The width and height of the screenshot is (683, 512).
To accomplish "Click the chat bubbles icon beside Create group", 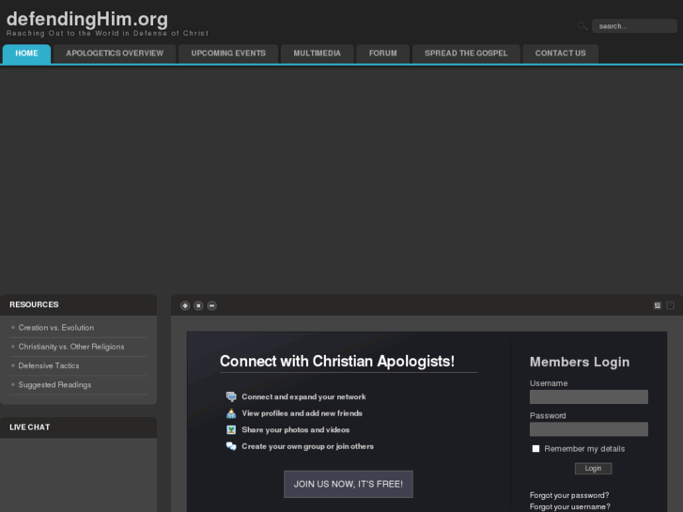I will coord(231,446).
